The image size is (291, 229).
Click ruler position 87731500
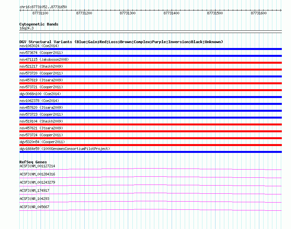click(215, 13)
